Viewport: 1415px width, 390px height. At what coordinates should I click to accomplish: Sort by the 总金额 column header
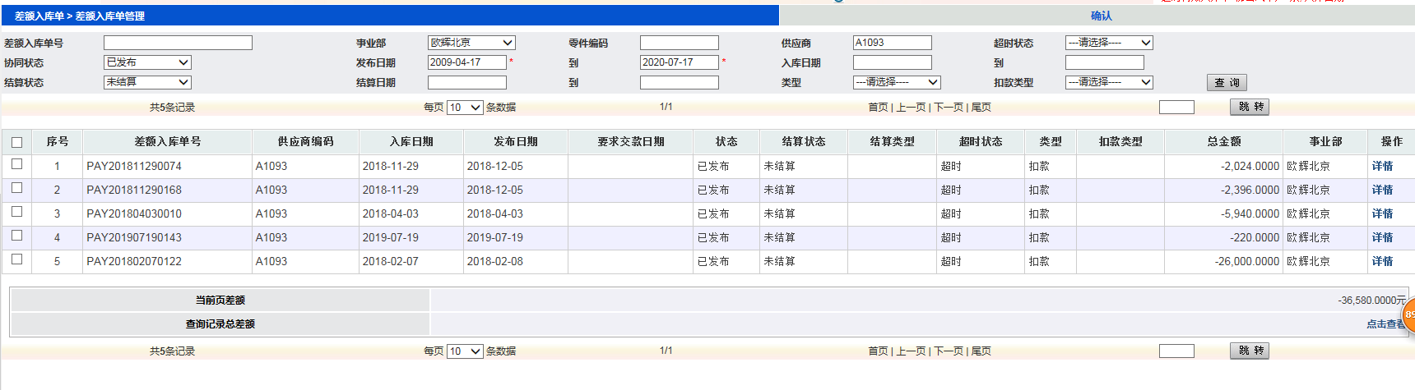point(1223,141)
